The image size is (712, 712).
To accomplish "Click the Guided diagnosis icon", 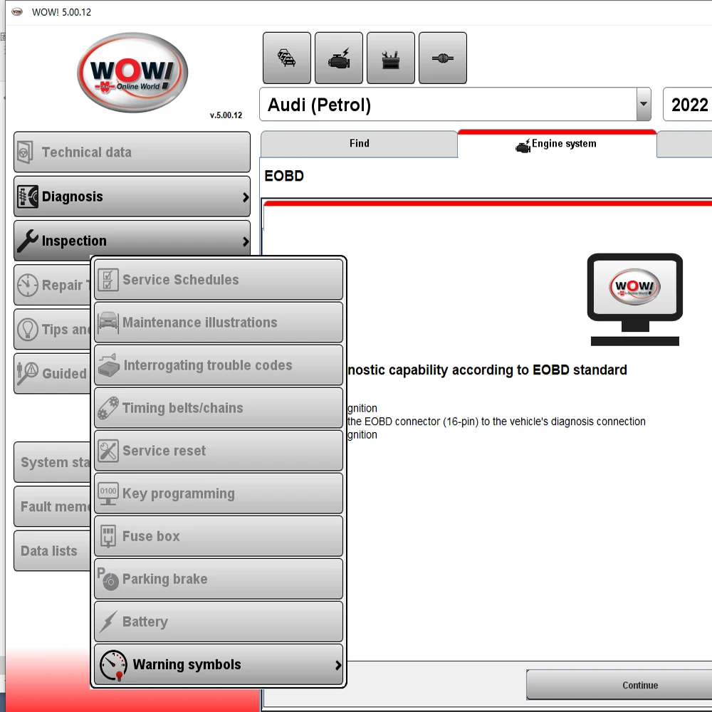I will tap(27, 373).
